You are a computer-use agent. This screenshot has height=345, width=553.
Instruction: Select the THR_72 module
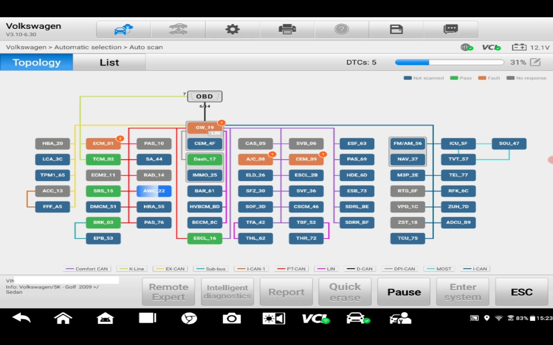click(306, 238)
